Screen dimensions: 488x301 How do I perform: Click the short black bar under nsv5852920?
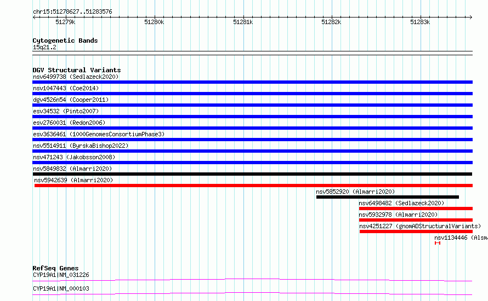click(388, 197)
